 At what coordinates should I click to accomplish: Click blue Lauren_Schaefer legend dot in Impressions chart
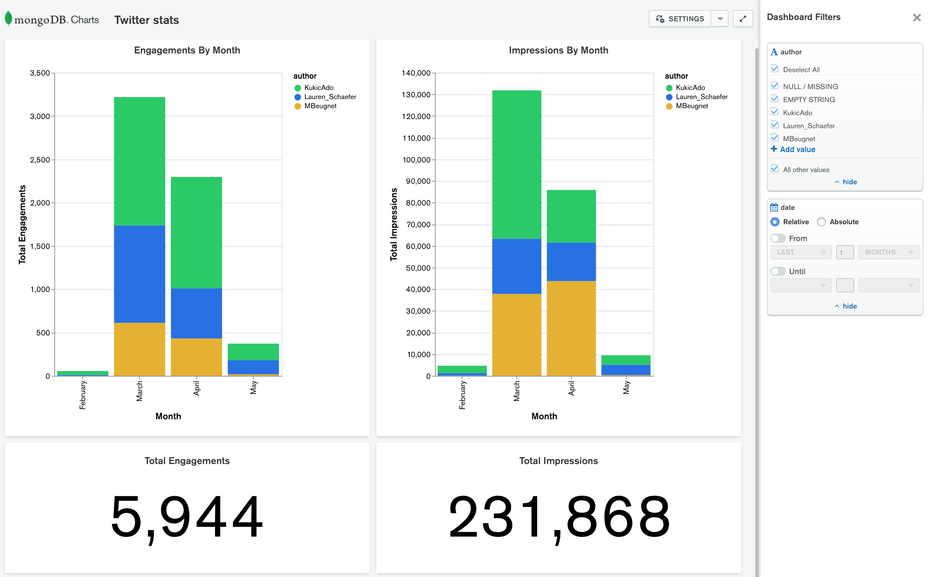pos(669,97)
